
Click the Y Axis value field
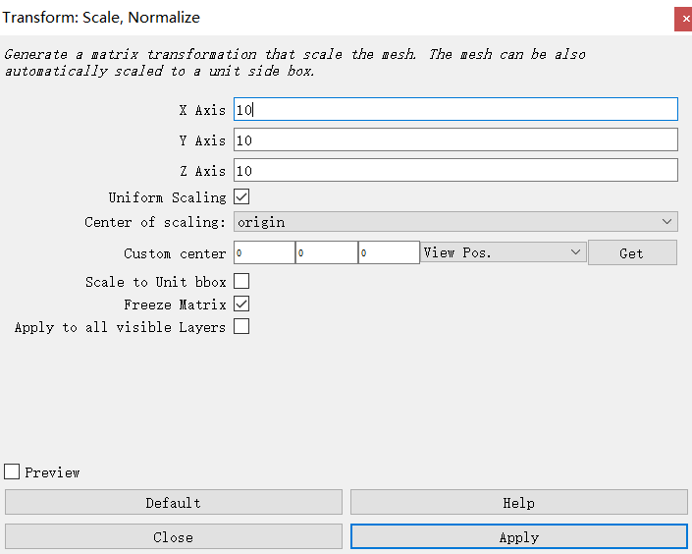click(x=455, y=140)
